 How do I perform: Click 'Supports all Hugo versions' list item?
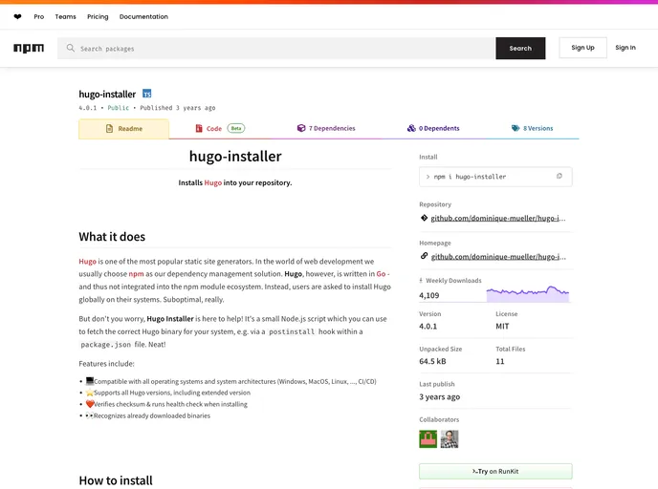[x=168, y=393]
